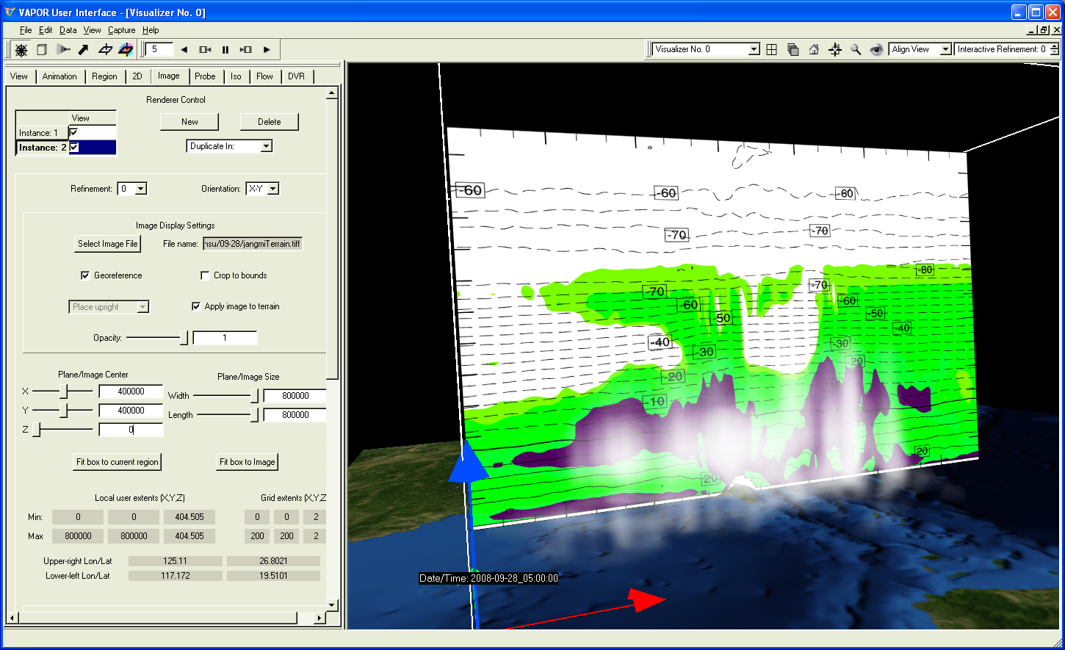Open the Align View dropdown
This screenshot has height=650, width=1065.
click(x=945, y=49)
